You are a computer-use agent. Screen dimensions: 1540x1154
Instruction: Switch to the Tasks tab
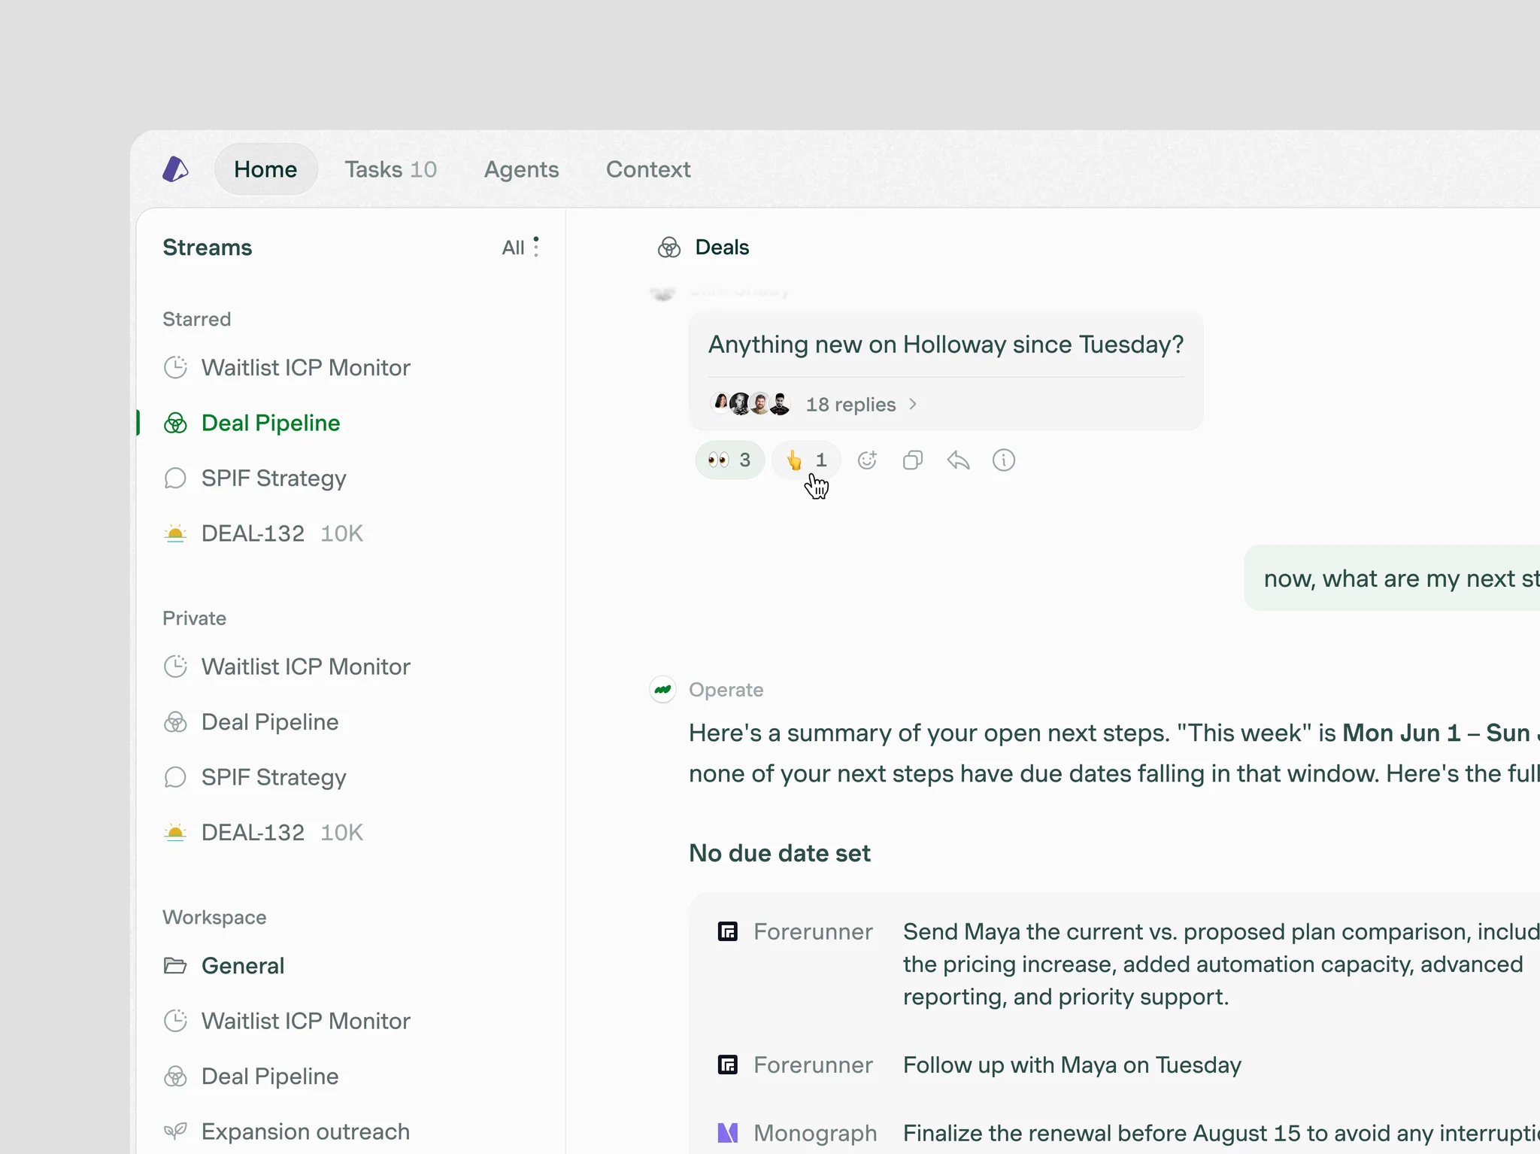tap(390, 169)
